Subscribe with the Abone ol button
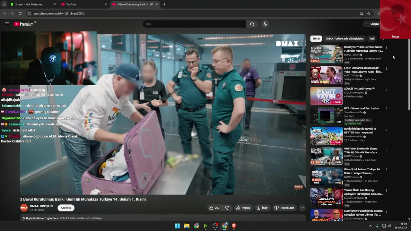The height and width of the screenshot is (231, 411). pyautogui.click(x=66, y=208)
